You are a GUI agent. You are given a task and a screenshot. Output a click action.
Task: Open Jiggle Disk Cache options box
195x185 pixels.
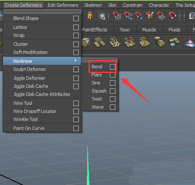click(x=76, y=86)
